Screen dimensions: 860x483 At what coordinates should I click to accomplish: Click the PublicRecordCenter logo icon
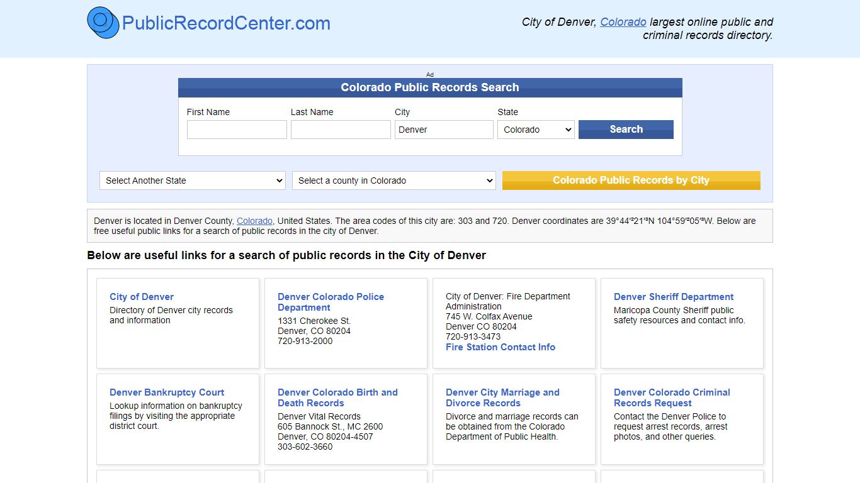(x=103, y=23)
